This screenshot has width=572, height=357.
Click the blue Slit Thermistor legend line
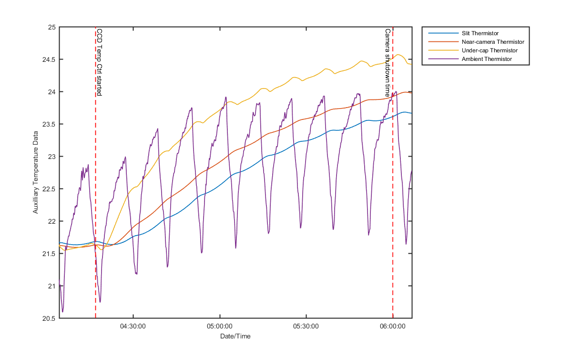443,33
